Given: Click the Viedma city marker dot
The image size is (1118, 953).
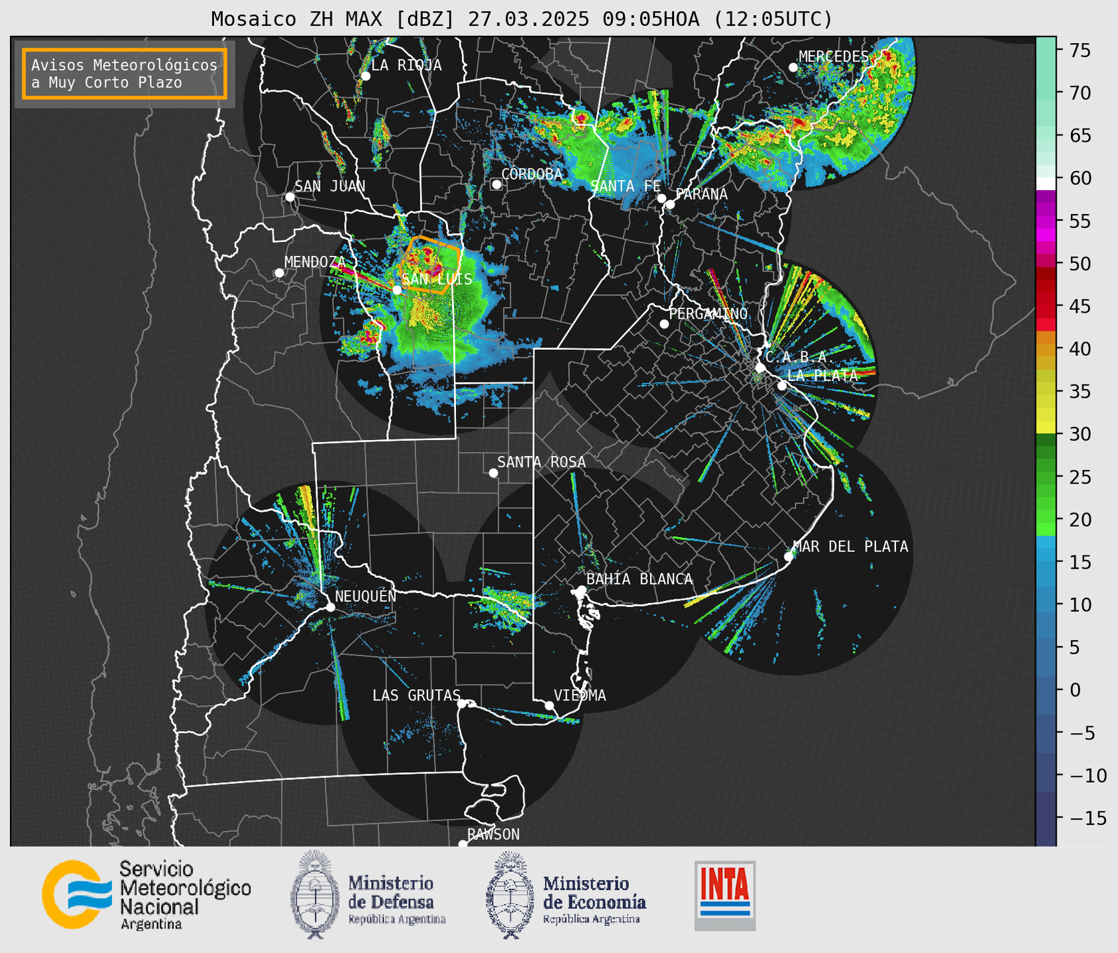Looking at the screenshot, I should click(549, 705).
